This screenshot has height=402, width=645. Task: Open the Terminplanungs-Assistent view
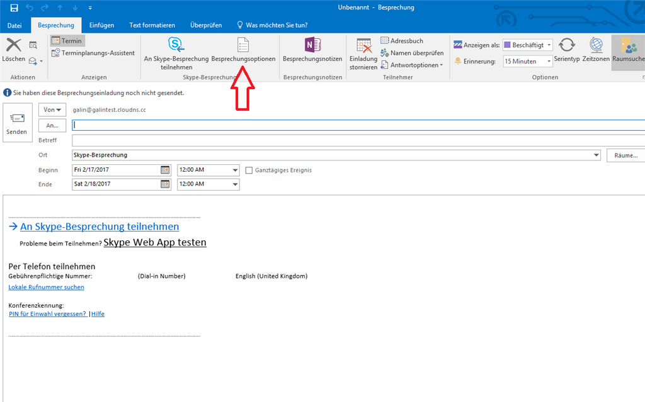tap(93, 53)
